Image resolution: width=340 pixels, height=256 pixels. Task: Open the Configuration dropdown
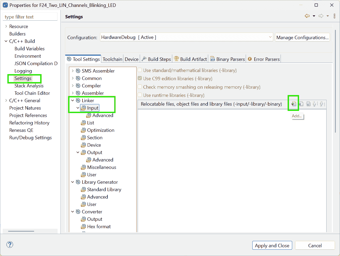(x=270, y=37)
